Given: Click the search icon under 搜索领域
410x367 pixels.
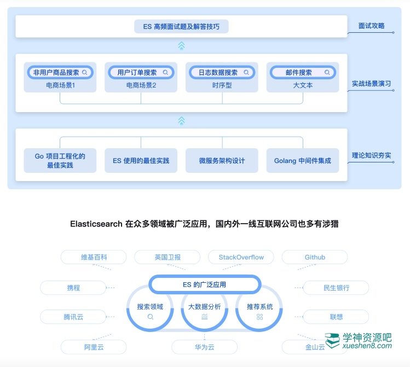Looking at the screenshot, I should click(150, 317).
